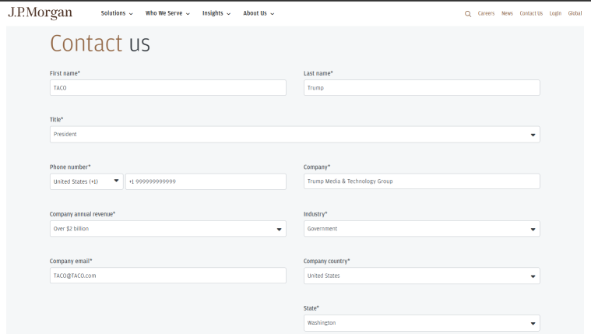Click the State* label
The height and width of the screenshot is (334, 591).
tap(311, 308)
